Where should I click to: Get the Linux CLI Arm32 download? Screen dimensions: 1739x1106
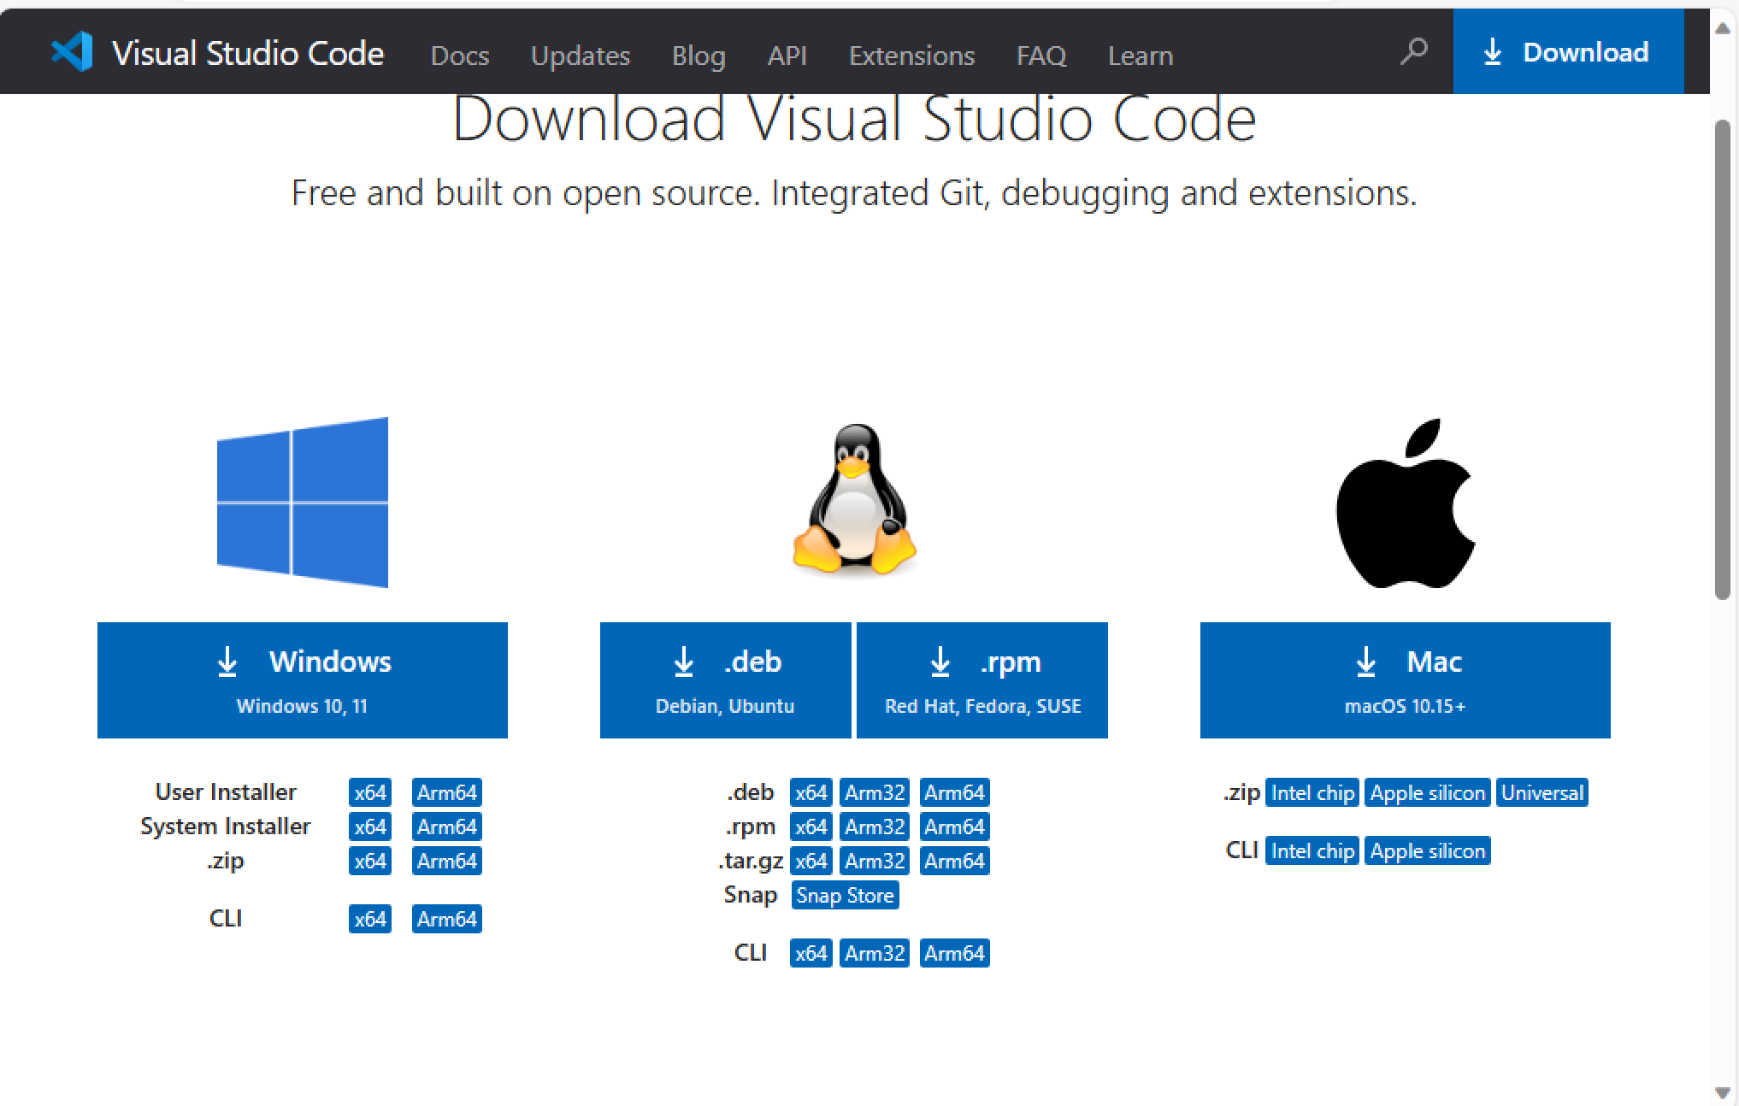click(x=875, y=953)
